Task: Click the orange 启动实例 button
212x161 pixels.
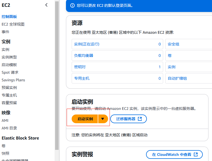Action: pos(85,119)
